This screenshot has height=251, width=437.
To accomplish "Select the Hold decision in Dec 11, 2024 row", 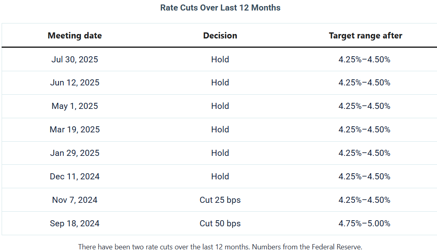I will [220, 177].
